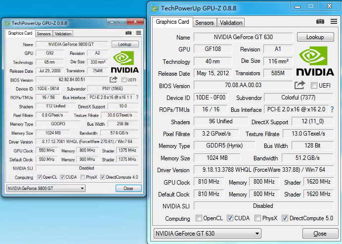
Task: Click Device ID value 10DE - 0F00
Action: (211, 98)
